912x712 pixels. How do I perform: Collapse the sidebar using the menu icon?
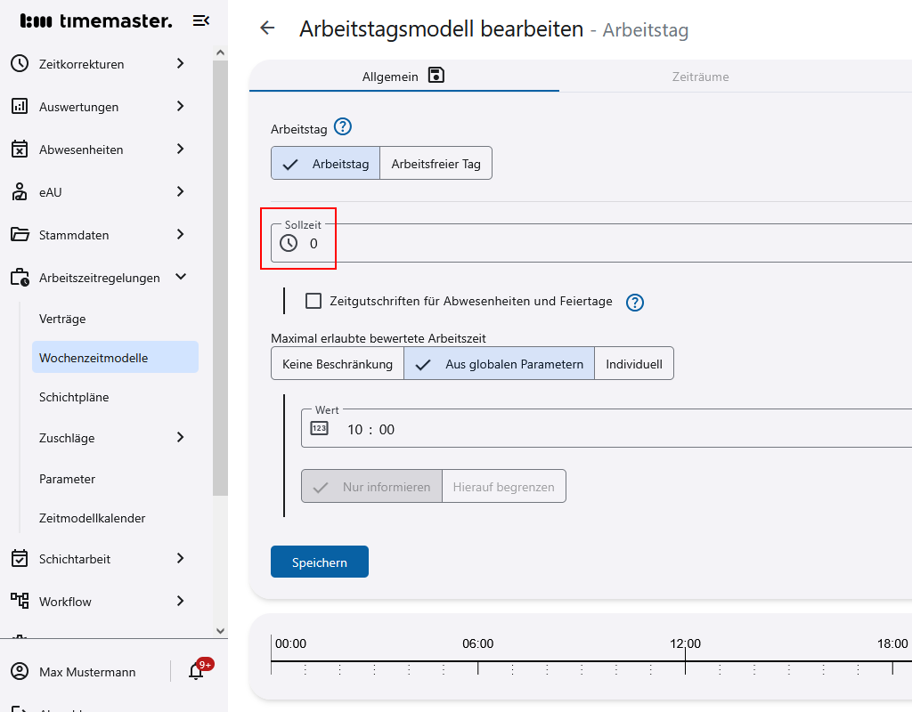[200, 21]
